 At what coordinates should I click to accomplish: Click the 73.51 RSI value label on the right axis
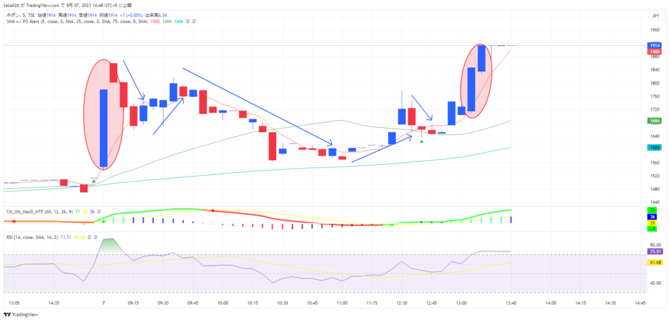(x=654, y=251)
